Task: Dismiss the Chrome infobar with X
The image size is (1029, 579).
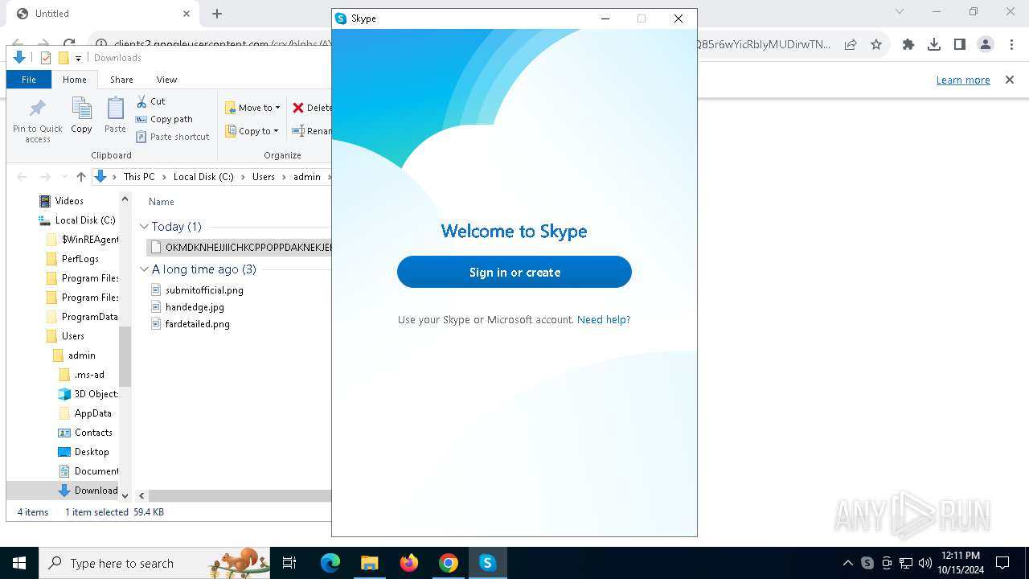Action: (1010, 80)
